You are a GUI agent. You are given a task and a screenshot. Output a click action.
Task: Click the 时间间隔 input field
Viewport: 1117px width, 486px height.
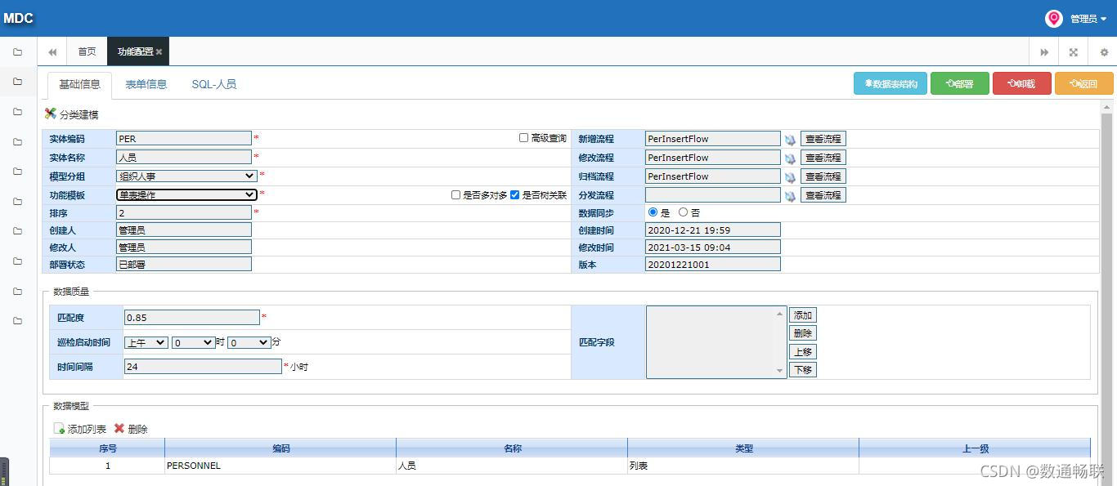pos(203,367)
